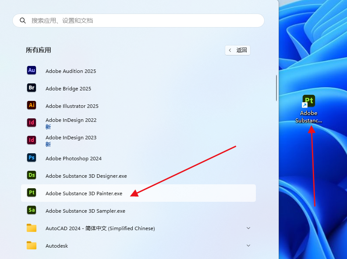
Task: Click 'Adobe Substance 3D Sampler.exe' text
Action: pyautogui.click(x=85, y=211)
